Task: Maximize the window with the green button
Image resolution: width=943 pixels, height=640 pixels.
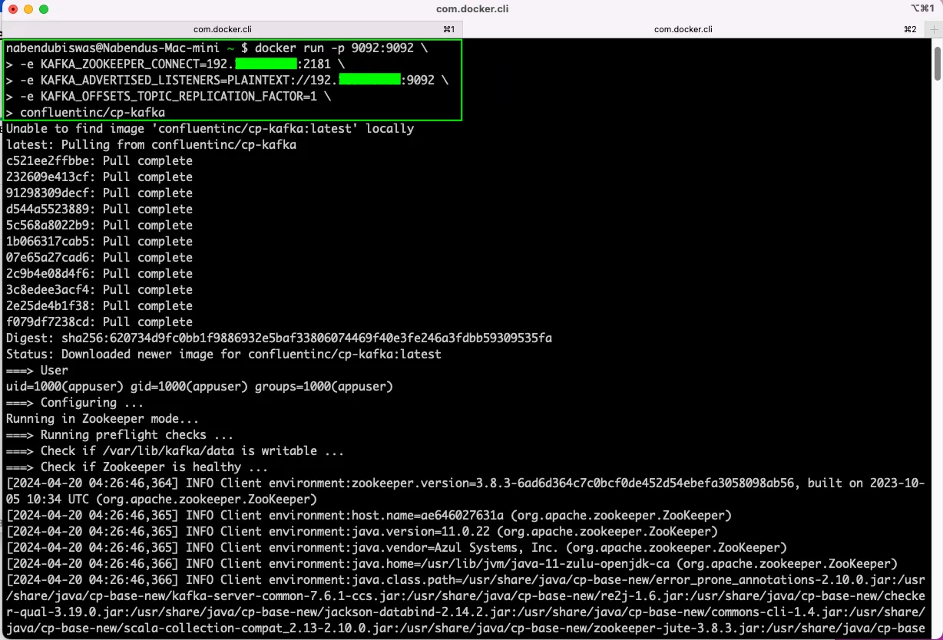Action: pyautogui.click(x=44, y=9)
